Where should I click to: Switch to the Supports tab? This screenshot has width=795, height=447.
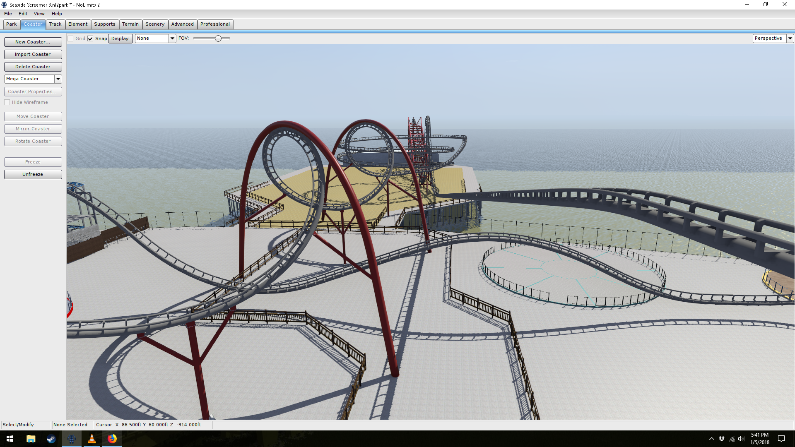(x=104, y=24)
